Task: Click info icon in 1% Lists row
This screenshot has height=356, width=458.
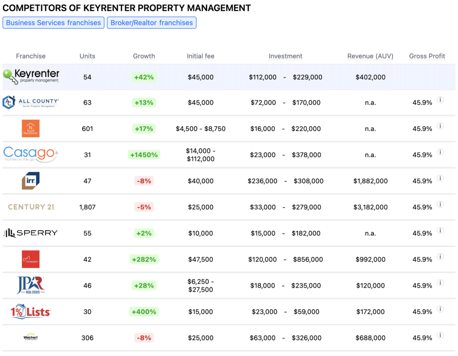Action: [440, 309]
